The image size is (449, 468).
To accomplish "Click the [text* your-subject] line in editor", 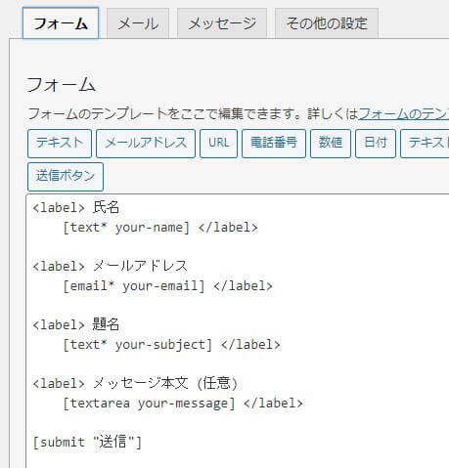I will tap(171, 345).
